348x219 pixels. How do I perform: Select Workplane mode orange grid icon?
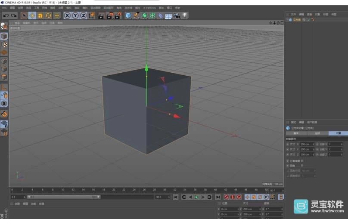tap(4, 53)
